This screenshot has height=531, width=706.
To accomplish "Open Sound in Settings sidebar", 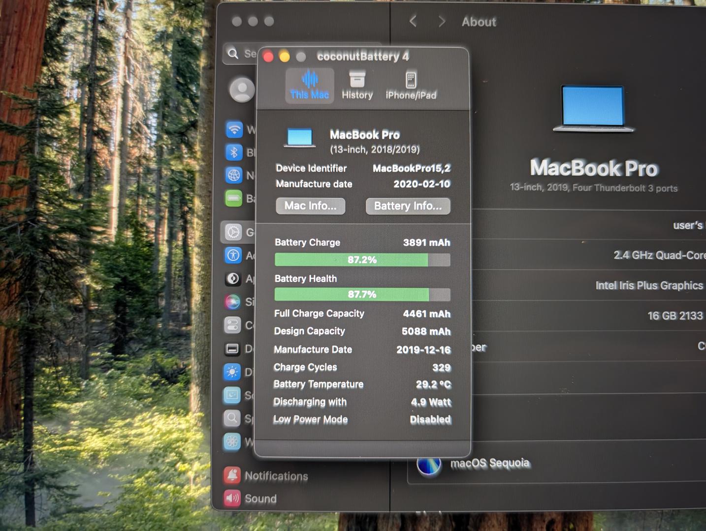I will (x=251, y=499).
